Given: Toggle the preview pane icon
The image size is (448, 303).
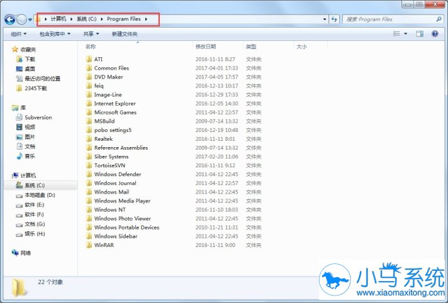Looking at the screenshot, I should coord(420,34).
